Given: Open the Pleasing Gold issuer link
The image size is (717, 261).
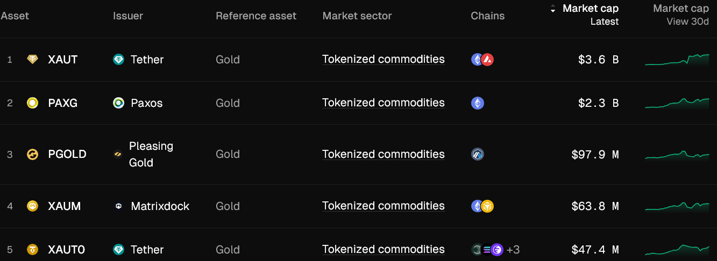Looking at the screenshot, I should pos(151,155).
